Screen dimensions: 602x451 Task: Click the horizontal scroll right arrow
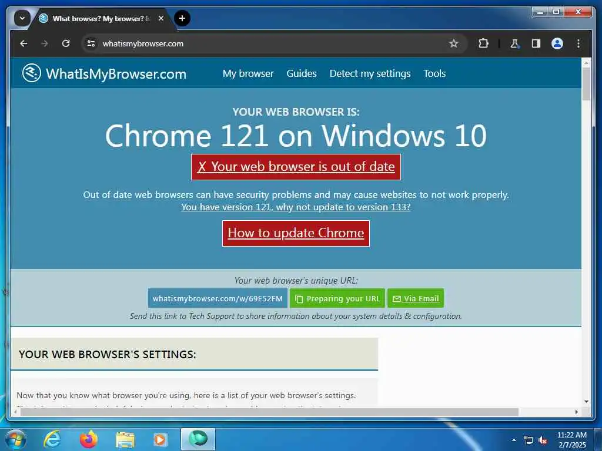coord(577,412)
